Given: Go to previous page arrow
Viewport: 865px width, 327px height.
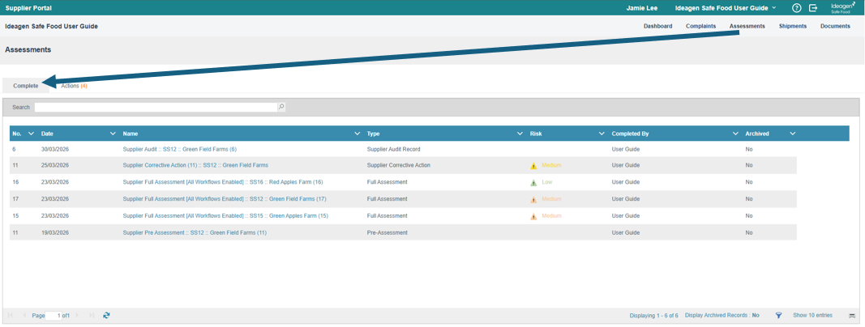Looking at the screenshot, I should 24,316.
